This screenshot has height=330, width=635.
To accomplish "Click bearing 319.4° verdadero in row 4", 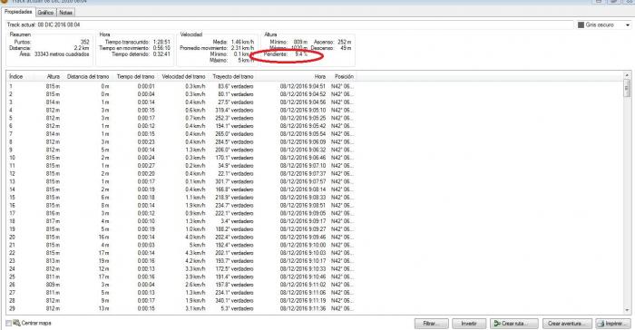I will (x=234, y=110).
